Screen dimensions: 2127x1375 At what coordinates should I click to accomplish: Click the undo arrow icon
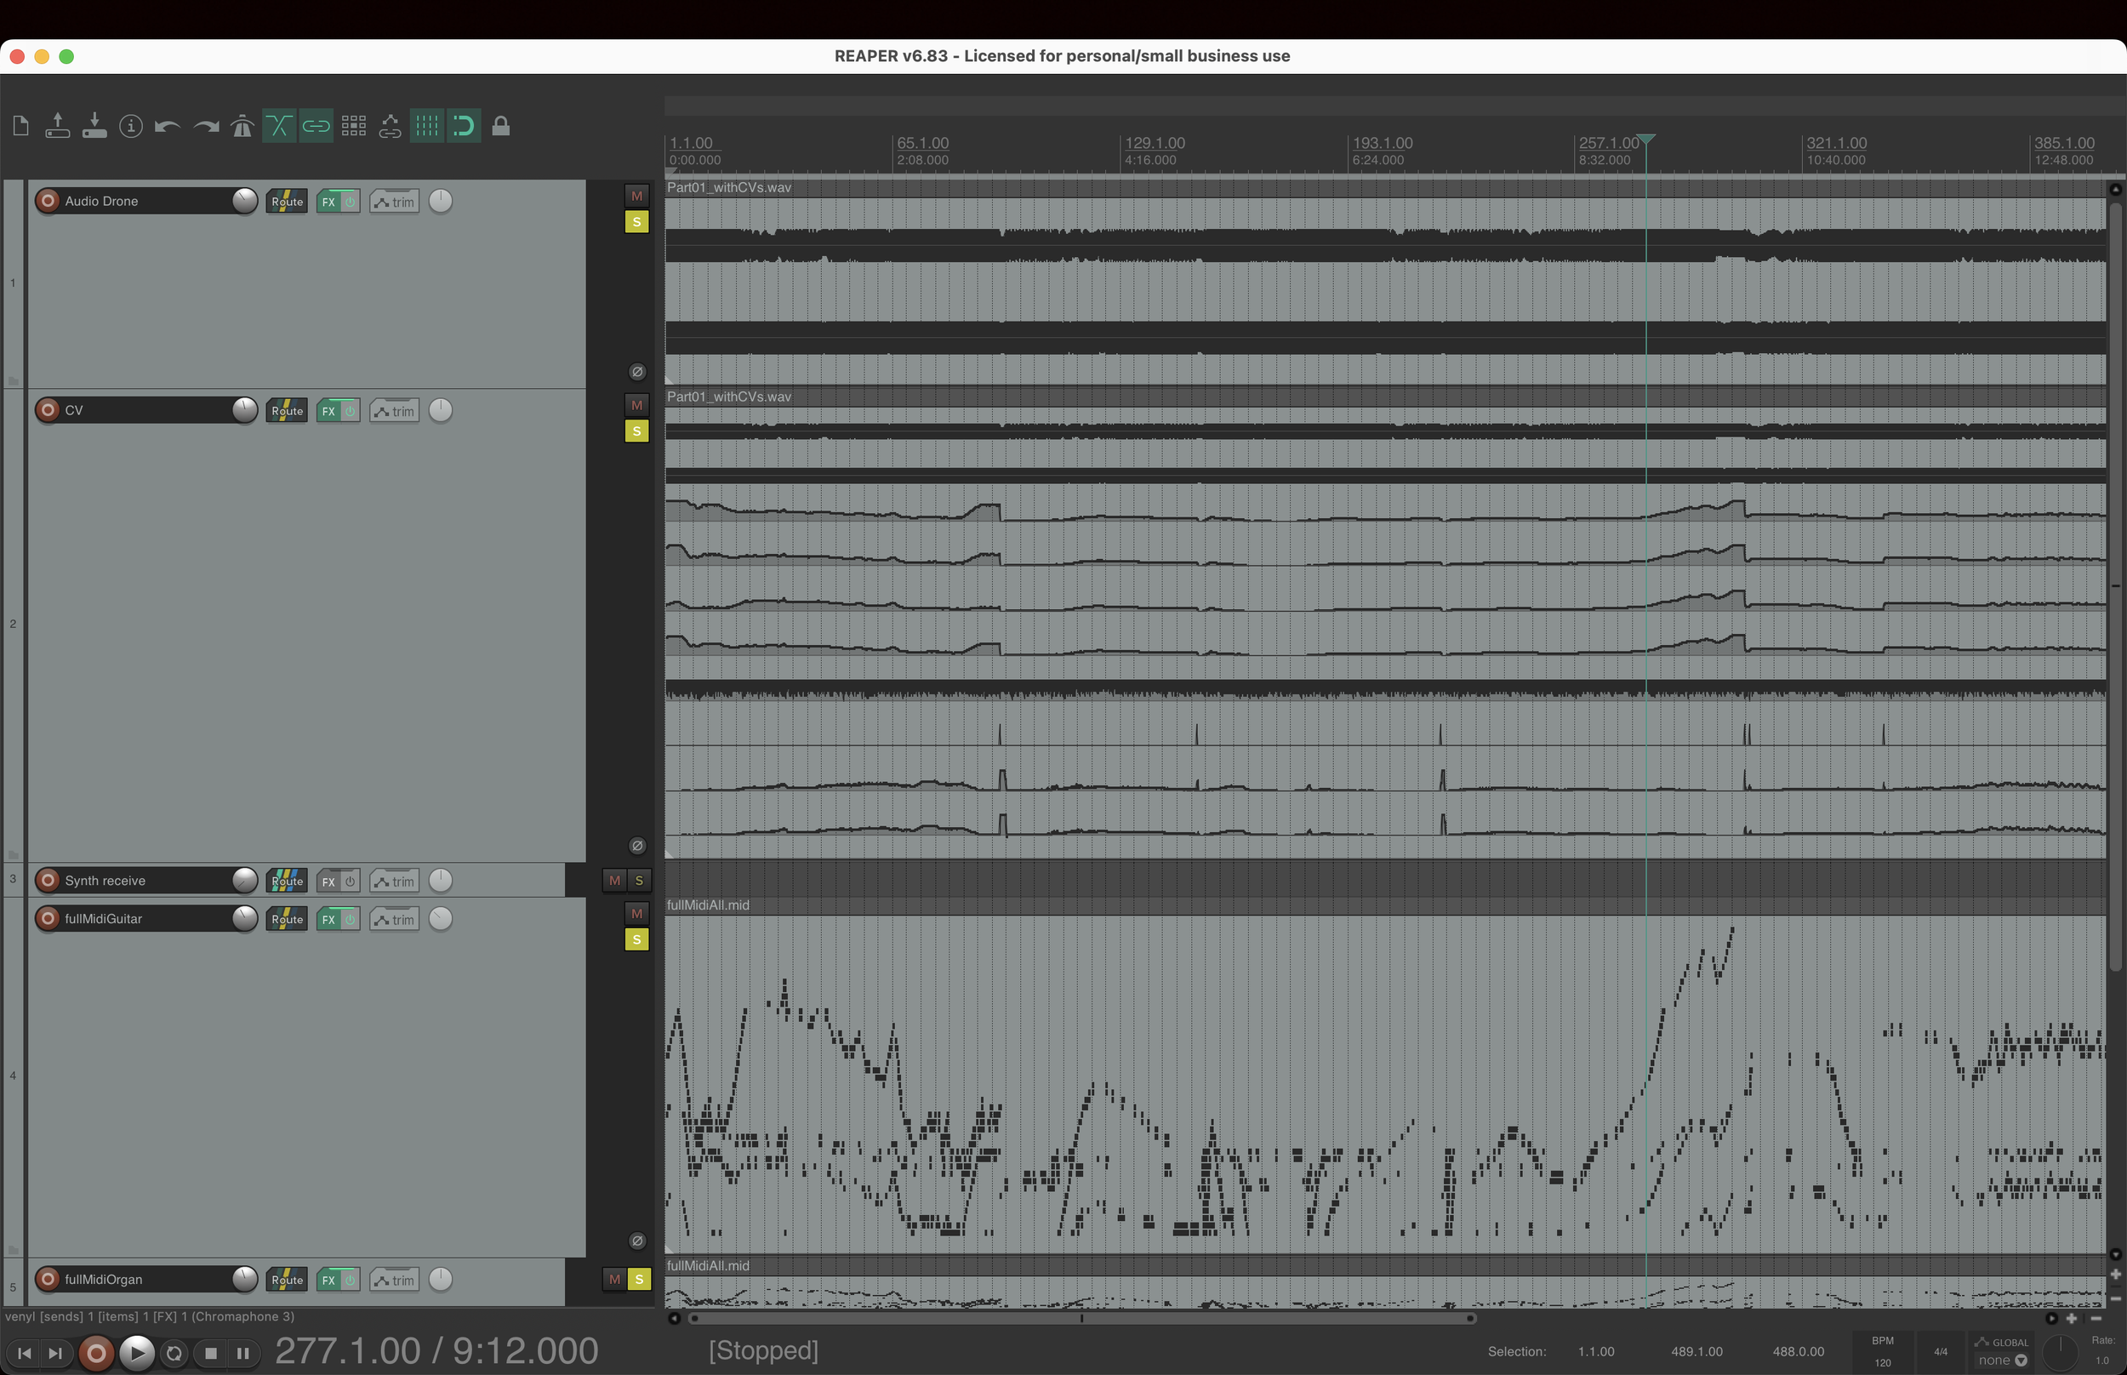167,126
